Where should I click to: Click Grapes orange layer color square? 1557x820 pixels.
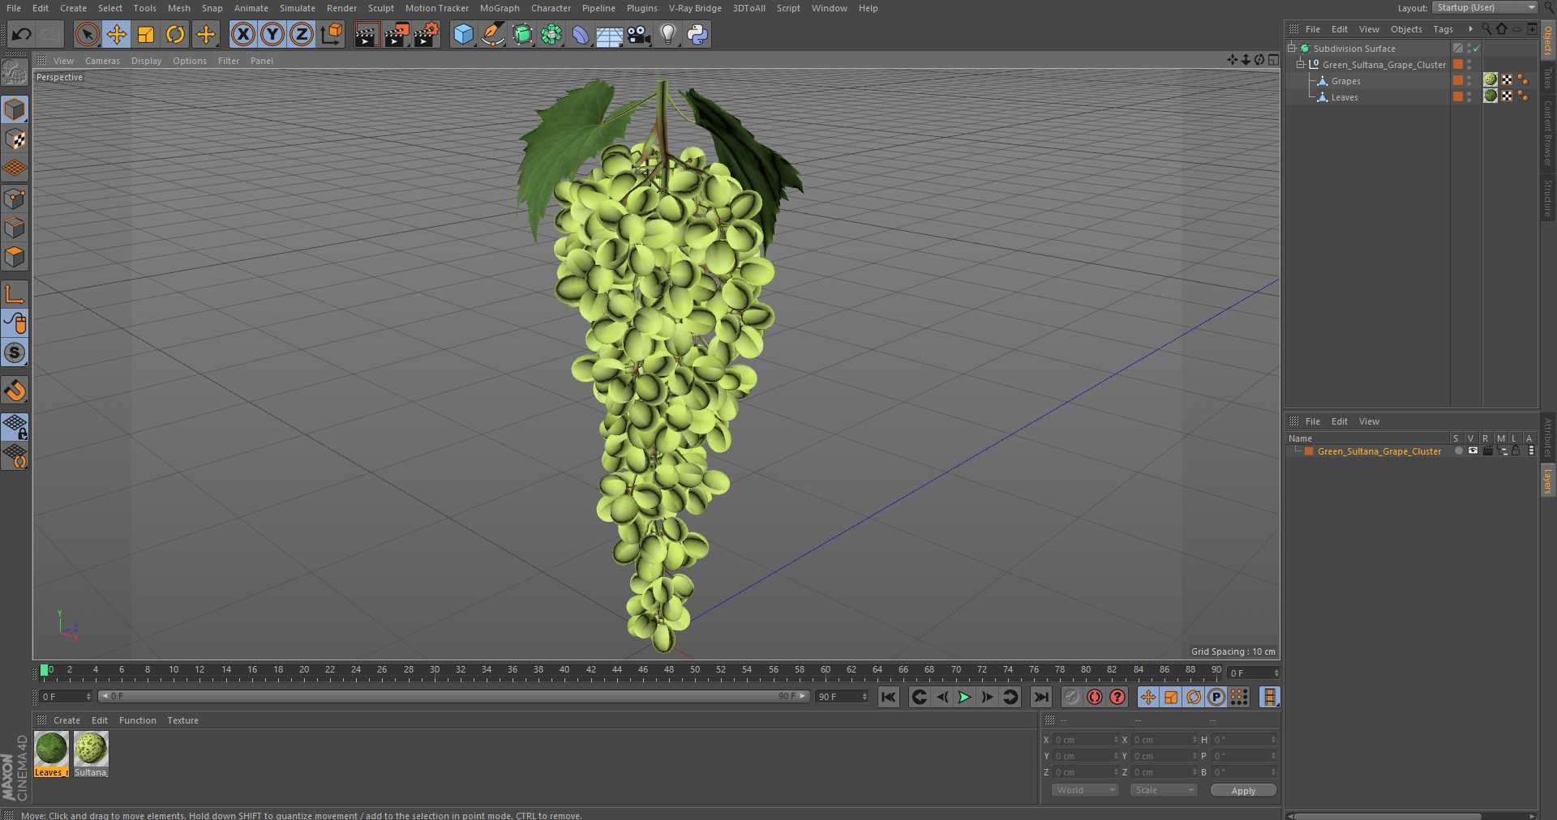(x=1458, y=80)
